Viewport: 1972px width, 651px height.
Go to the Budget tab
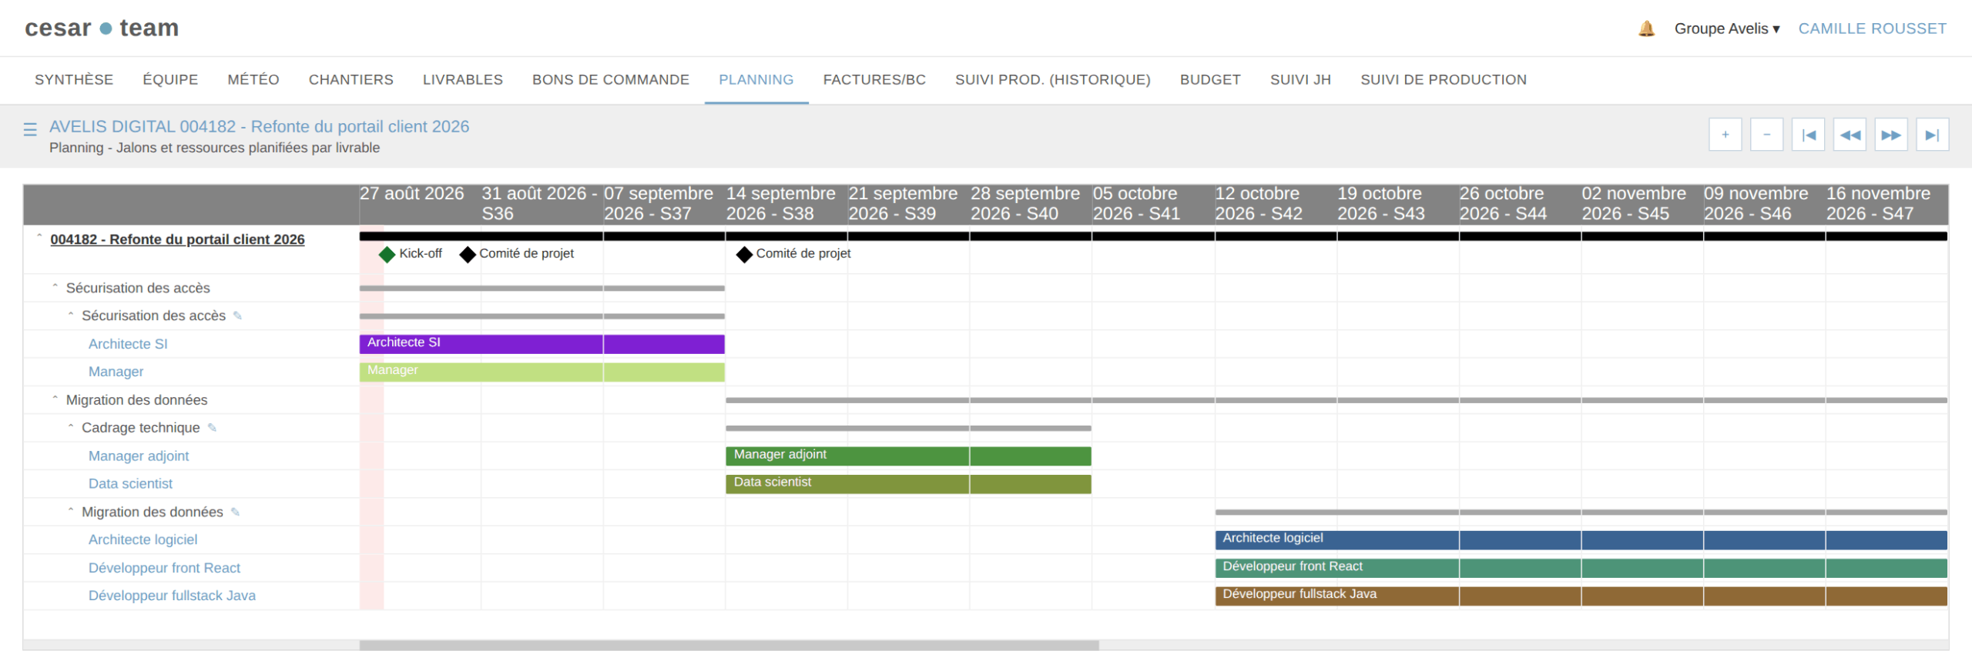pos(1210,79)
